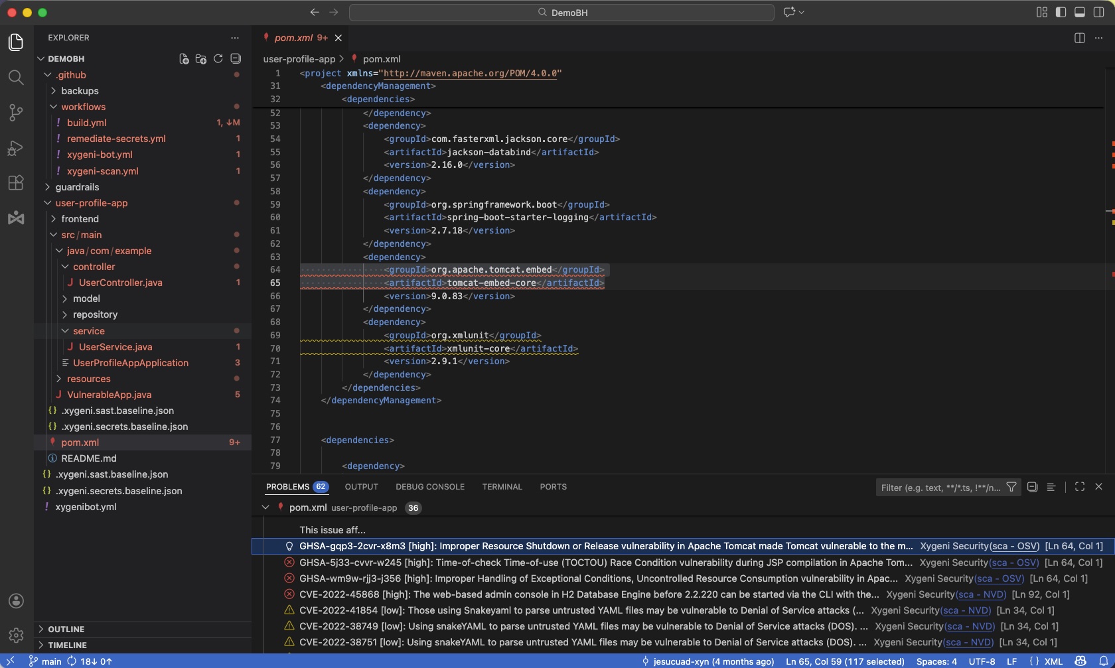Viewport: 1115px width, 668px height.
Task: Click in the problems filter input
Action: click(x=940, y=488)
